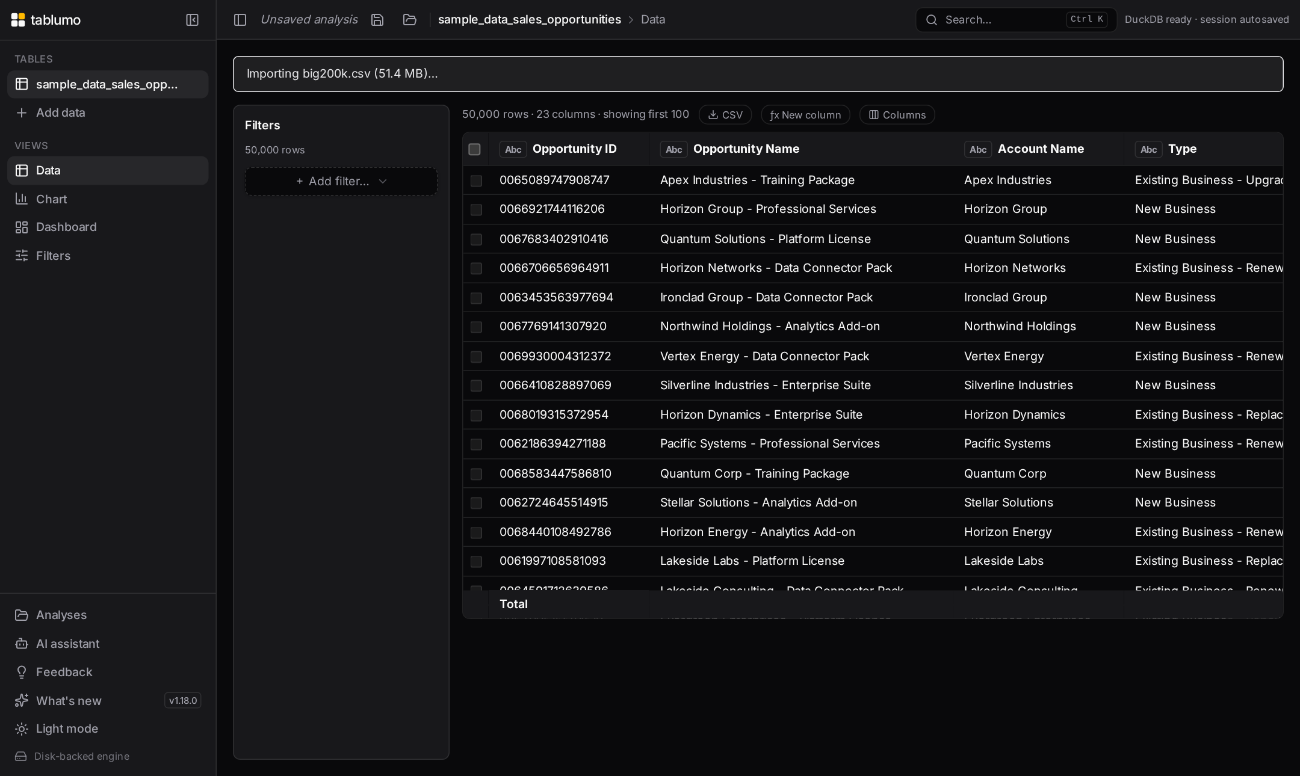Check the row for Apex Industries - Training Package
This screenshot has height=776, width=1300.
coord(476,180)
